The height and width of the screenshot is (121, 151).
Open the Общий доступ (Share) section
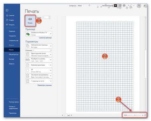tap(13, 54)
